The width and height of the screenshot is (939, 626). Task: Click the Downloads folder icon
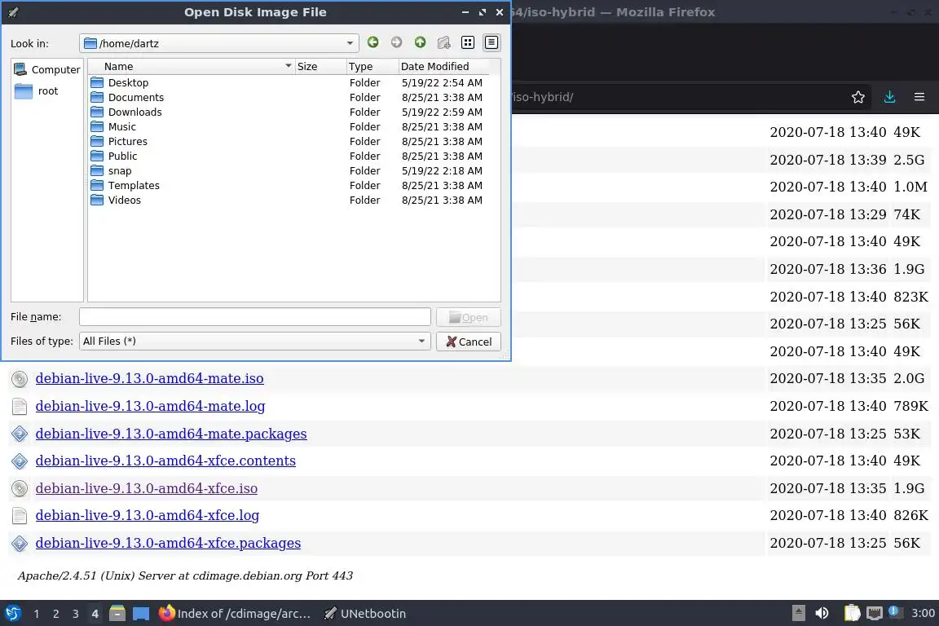[97, 112]
